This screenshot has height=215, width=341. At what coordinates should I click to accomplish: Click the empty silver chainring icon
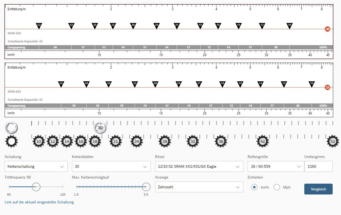(11, 127)
